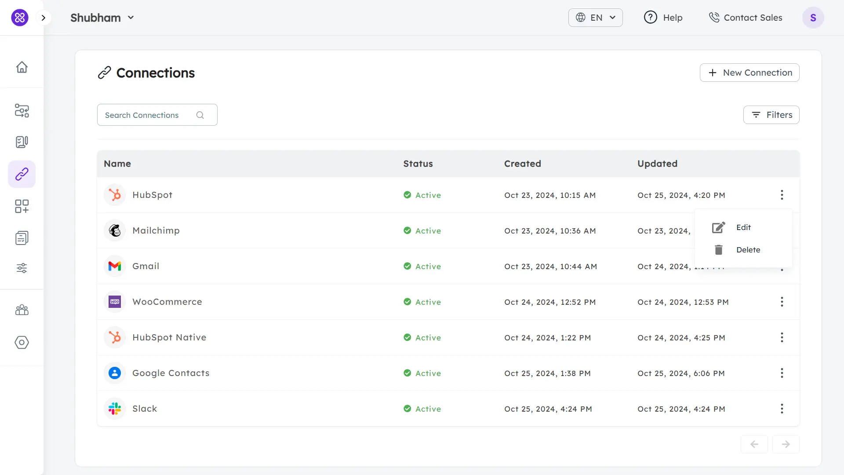Open the Templates grid-plus sidebar icon
844x475 pixels.
coord(22,206)
